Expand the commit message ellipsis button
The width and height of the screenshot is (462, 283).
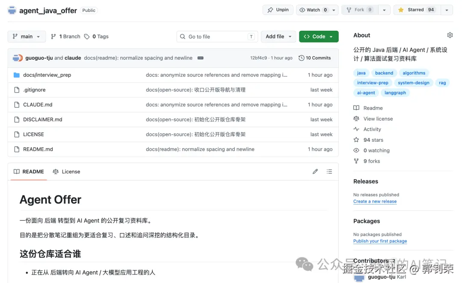coord(200,58)
